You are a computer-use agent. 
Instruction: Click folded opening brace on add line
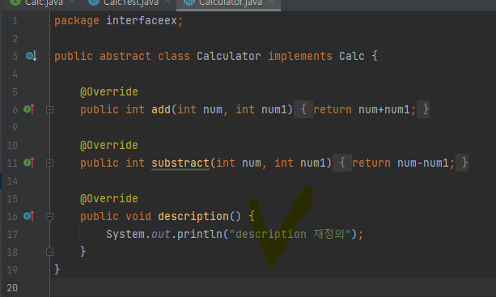pos(303,109)
